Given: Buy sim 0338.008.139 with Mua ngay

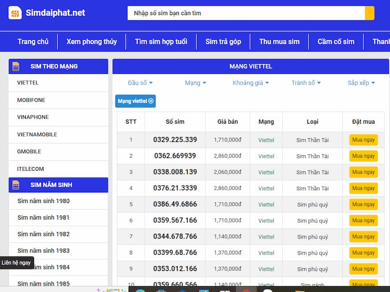Looking at the screenshot, I should click(363, 172).
